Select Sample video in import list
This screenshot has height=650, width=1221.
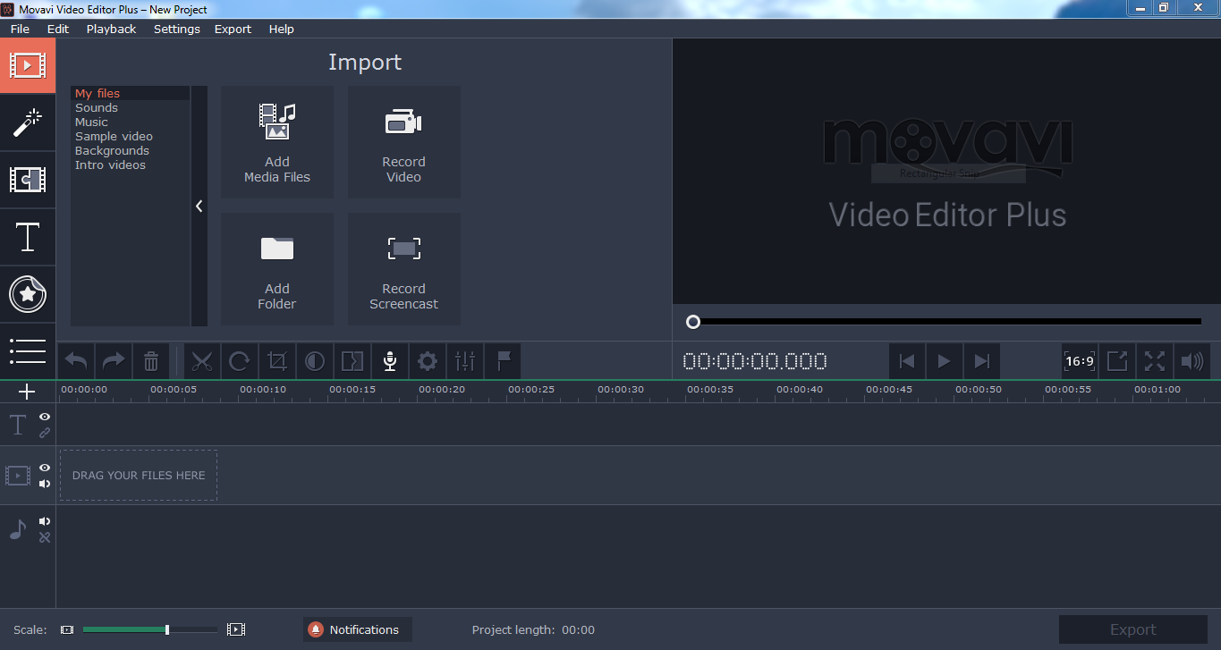[130, 136]
